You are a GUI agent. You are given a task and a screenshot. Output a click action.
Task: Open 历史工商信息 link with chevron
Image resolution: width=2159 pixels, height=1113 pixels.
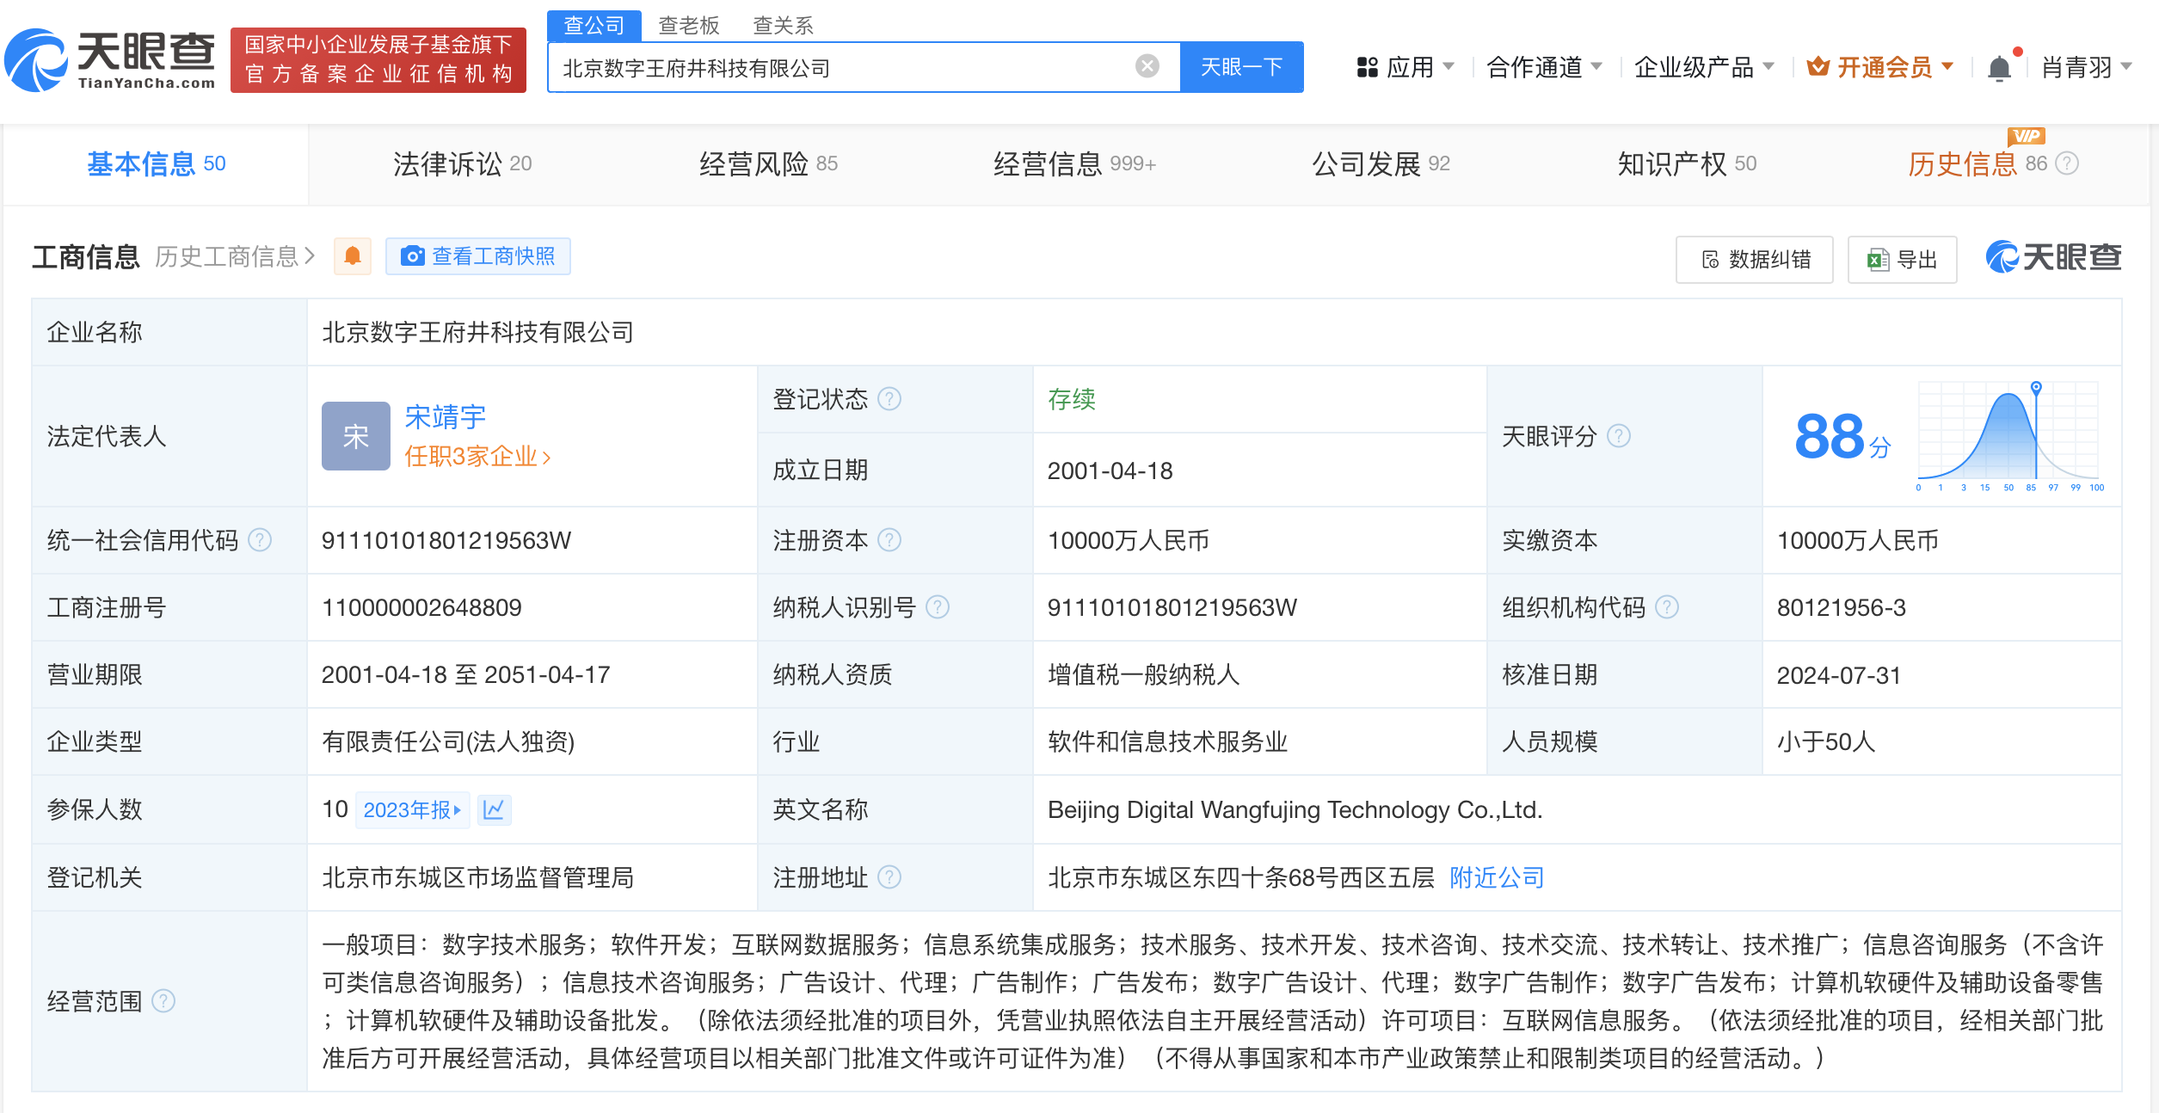coord(235,256)
